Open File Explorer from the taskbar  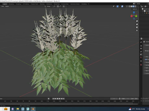point(18,109)
